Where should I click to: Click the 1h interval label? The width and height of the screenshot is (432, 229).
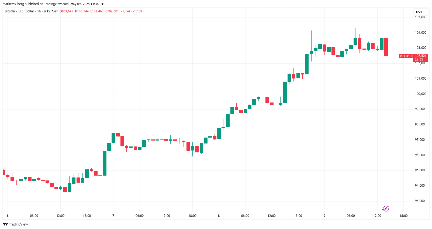coord(39,11)
